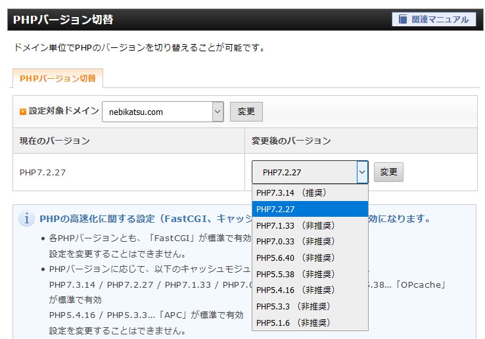The image size is (485, 339).
Task: Select the PHPバージョン切替 tab
Action: [x=58, y=78]
